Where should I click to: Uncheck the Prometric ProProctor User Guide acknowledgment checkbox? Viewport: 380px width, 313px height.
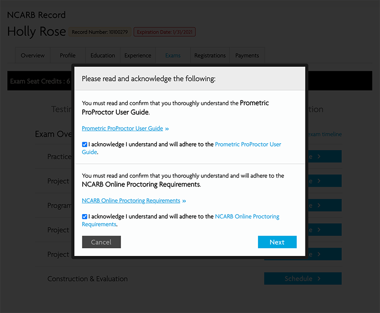pos(85,145)
